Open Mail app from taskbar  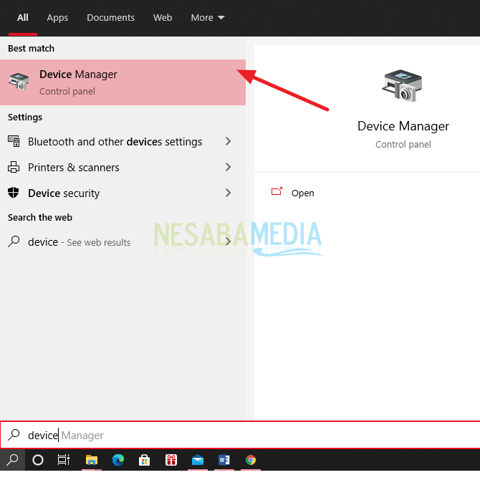(198, 460)
